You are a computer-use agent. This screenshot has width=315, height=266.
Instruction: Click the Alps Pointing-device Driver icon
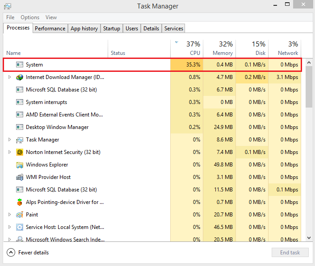(20, 202)
